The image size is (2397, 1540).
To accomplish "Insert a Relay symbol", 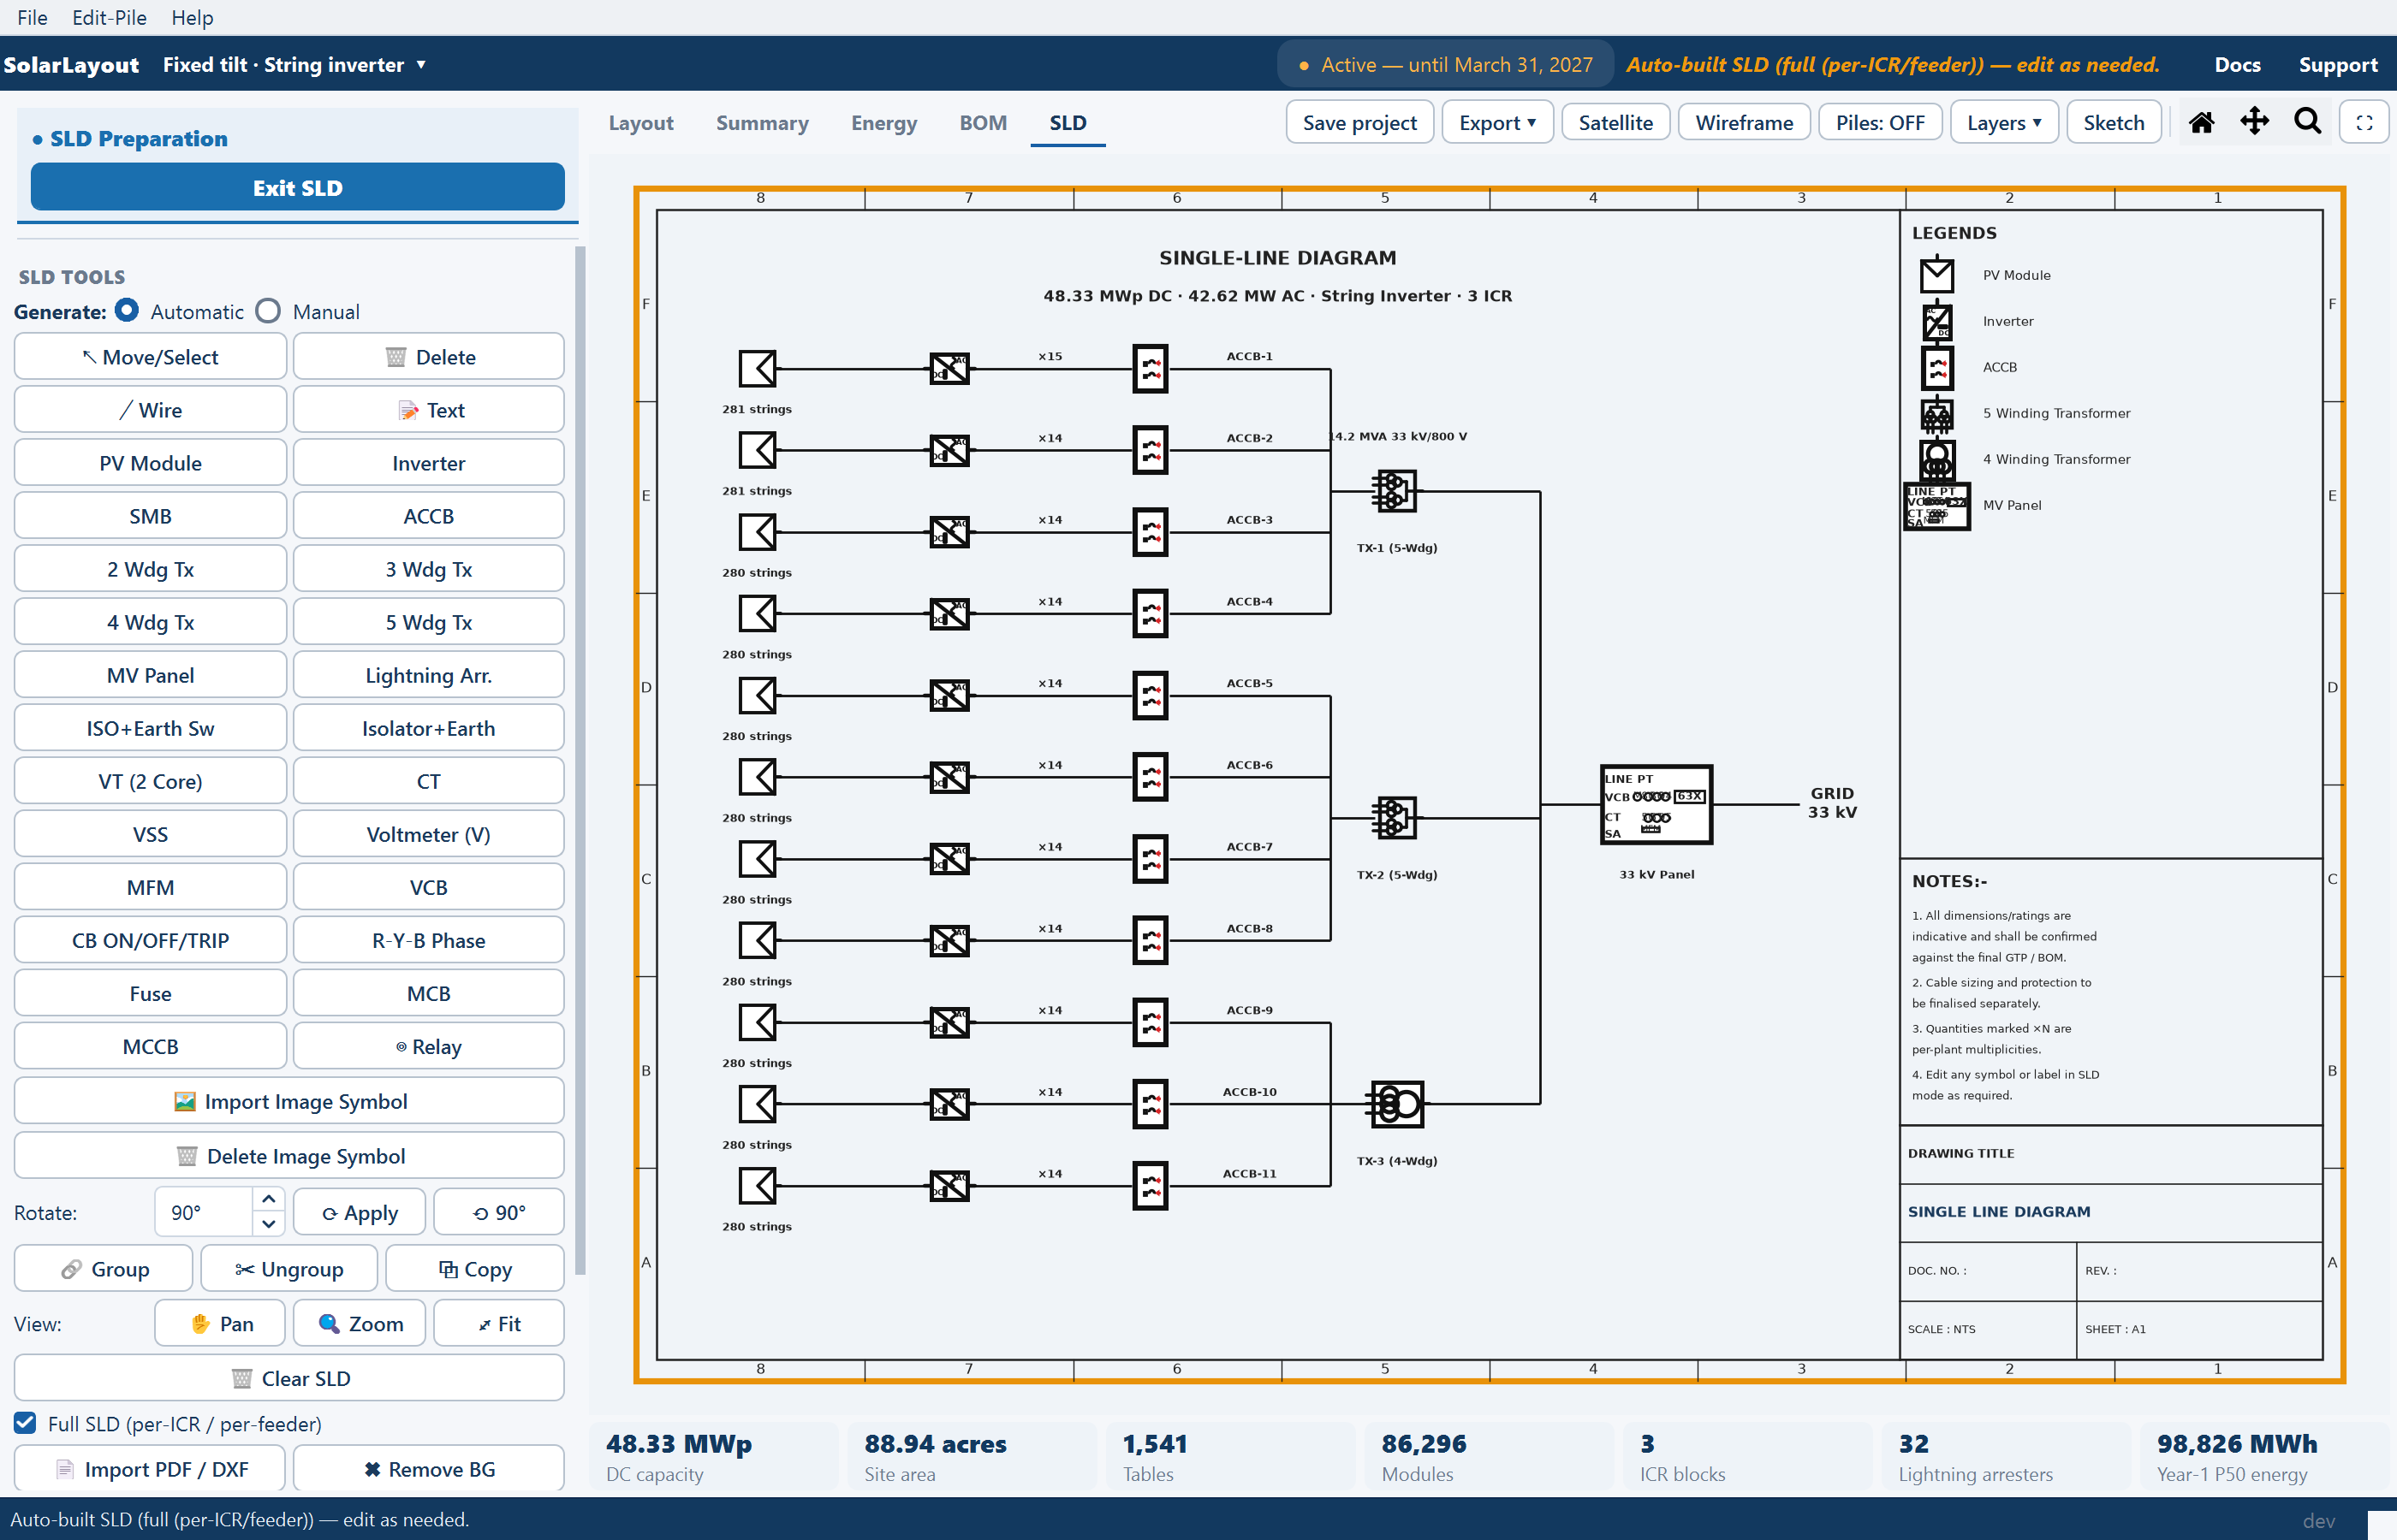I will 428,1046.
